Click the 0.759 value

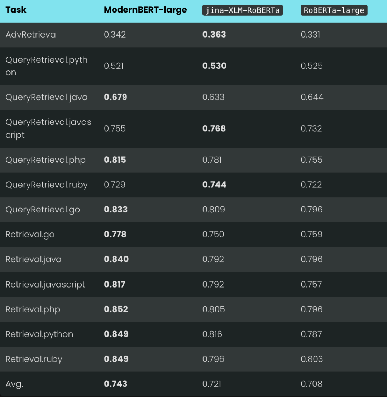pos(312,235)
